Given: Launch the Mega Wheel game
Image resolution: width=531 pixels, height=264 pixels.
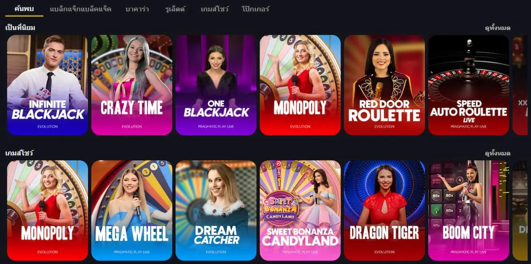Looking at the screenshot, I should coord(131,210).
